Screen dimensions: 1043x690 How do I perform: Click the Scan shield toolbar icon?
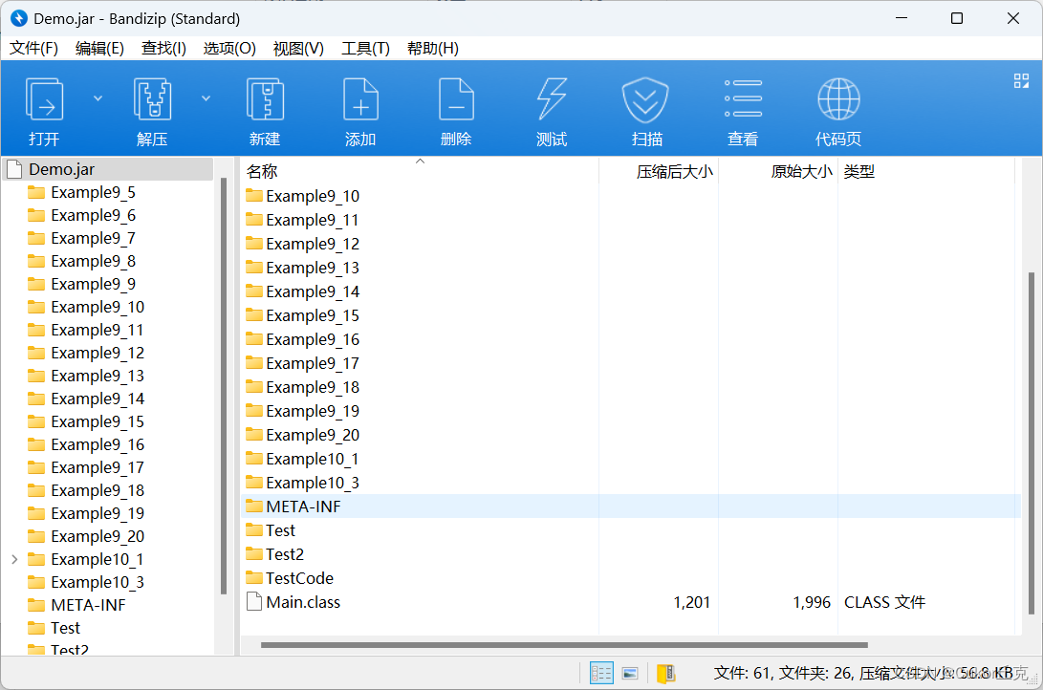[645, 99]
